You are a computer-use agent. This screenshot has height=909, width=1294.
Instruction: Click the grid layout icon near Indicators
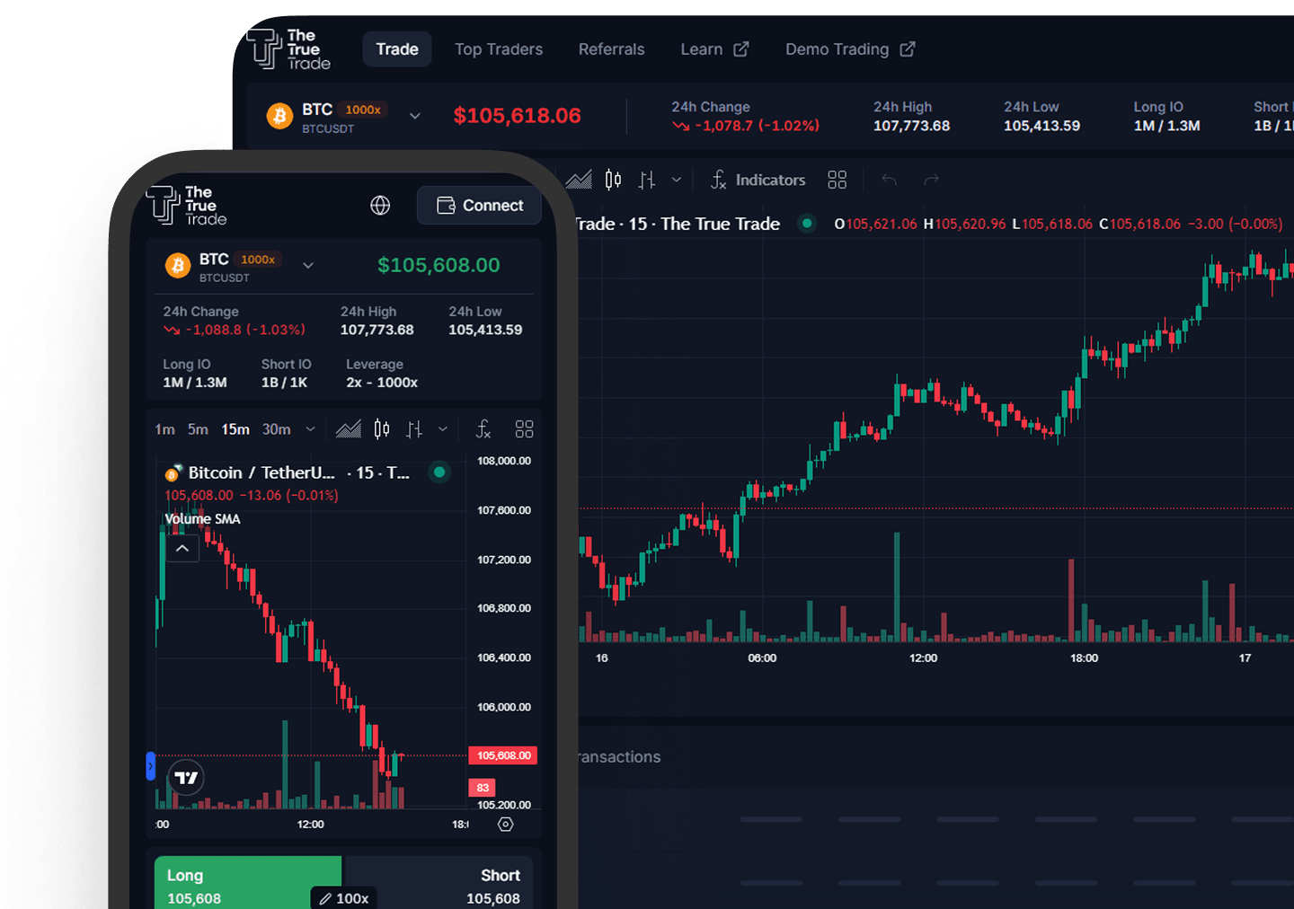tap(838, 180)
